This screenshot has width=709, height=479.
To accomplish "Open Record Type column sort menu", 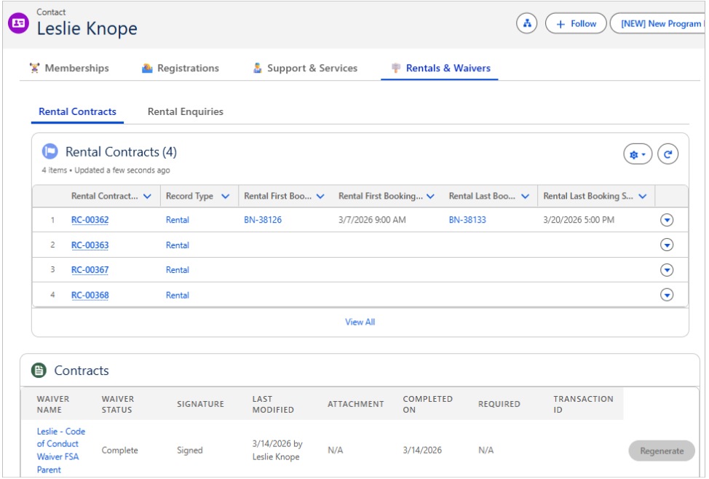I will tap(225, 197).
